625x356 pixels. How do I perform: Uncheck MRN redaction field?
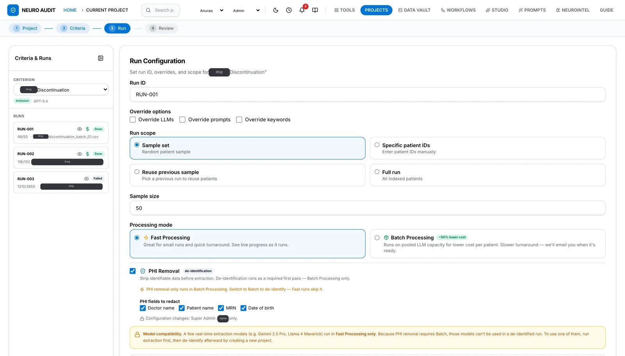(221, 308)
